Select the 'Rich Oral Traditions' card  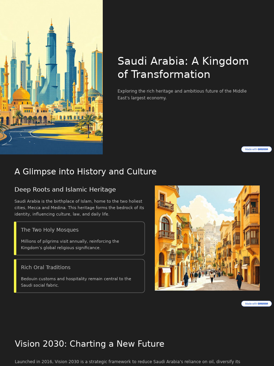coord(80,276)
